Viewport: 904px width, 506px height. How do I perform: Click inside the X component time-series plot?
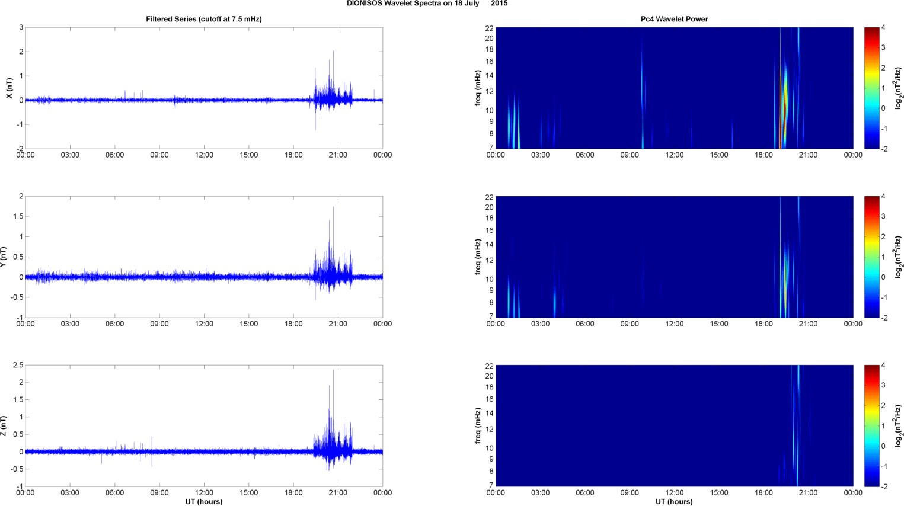204,88
